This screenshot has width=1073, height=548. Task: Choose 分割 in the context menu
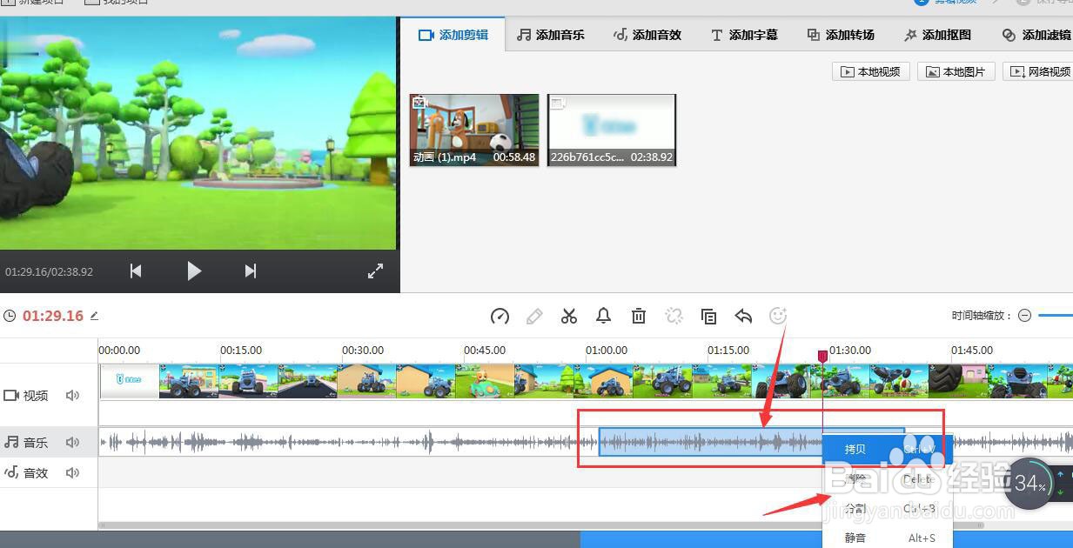pos(888,509)
